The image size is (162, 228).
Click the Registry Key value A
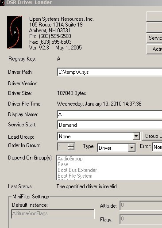[58, 59]
